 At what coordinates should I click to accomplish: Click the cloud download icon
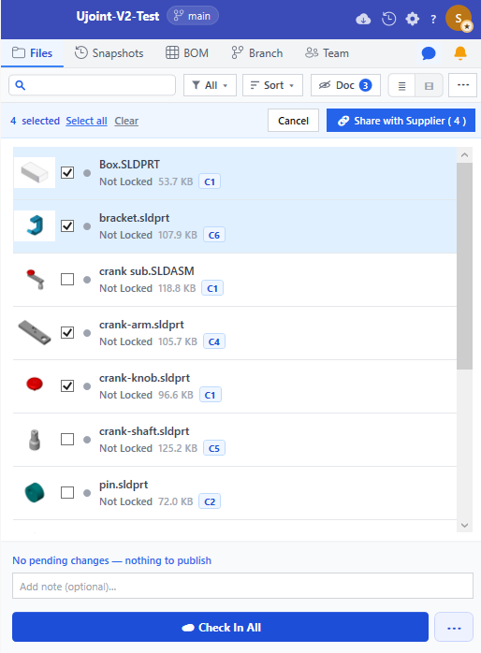[x=363, y=19]
